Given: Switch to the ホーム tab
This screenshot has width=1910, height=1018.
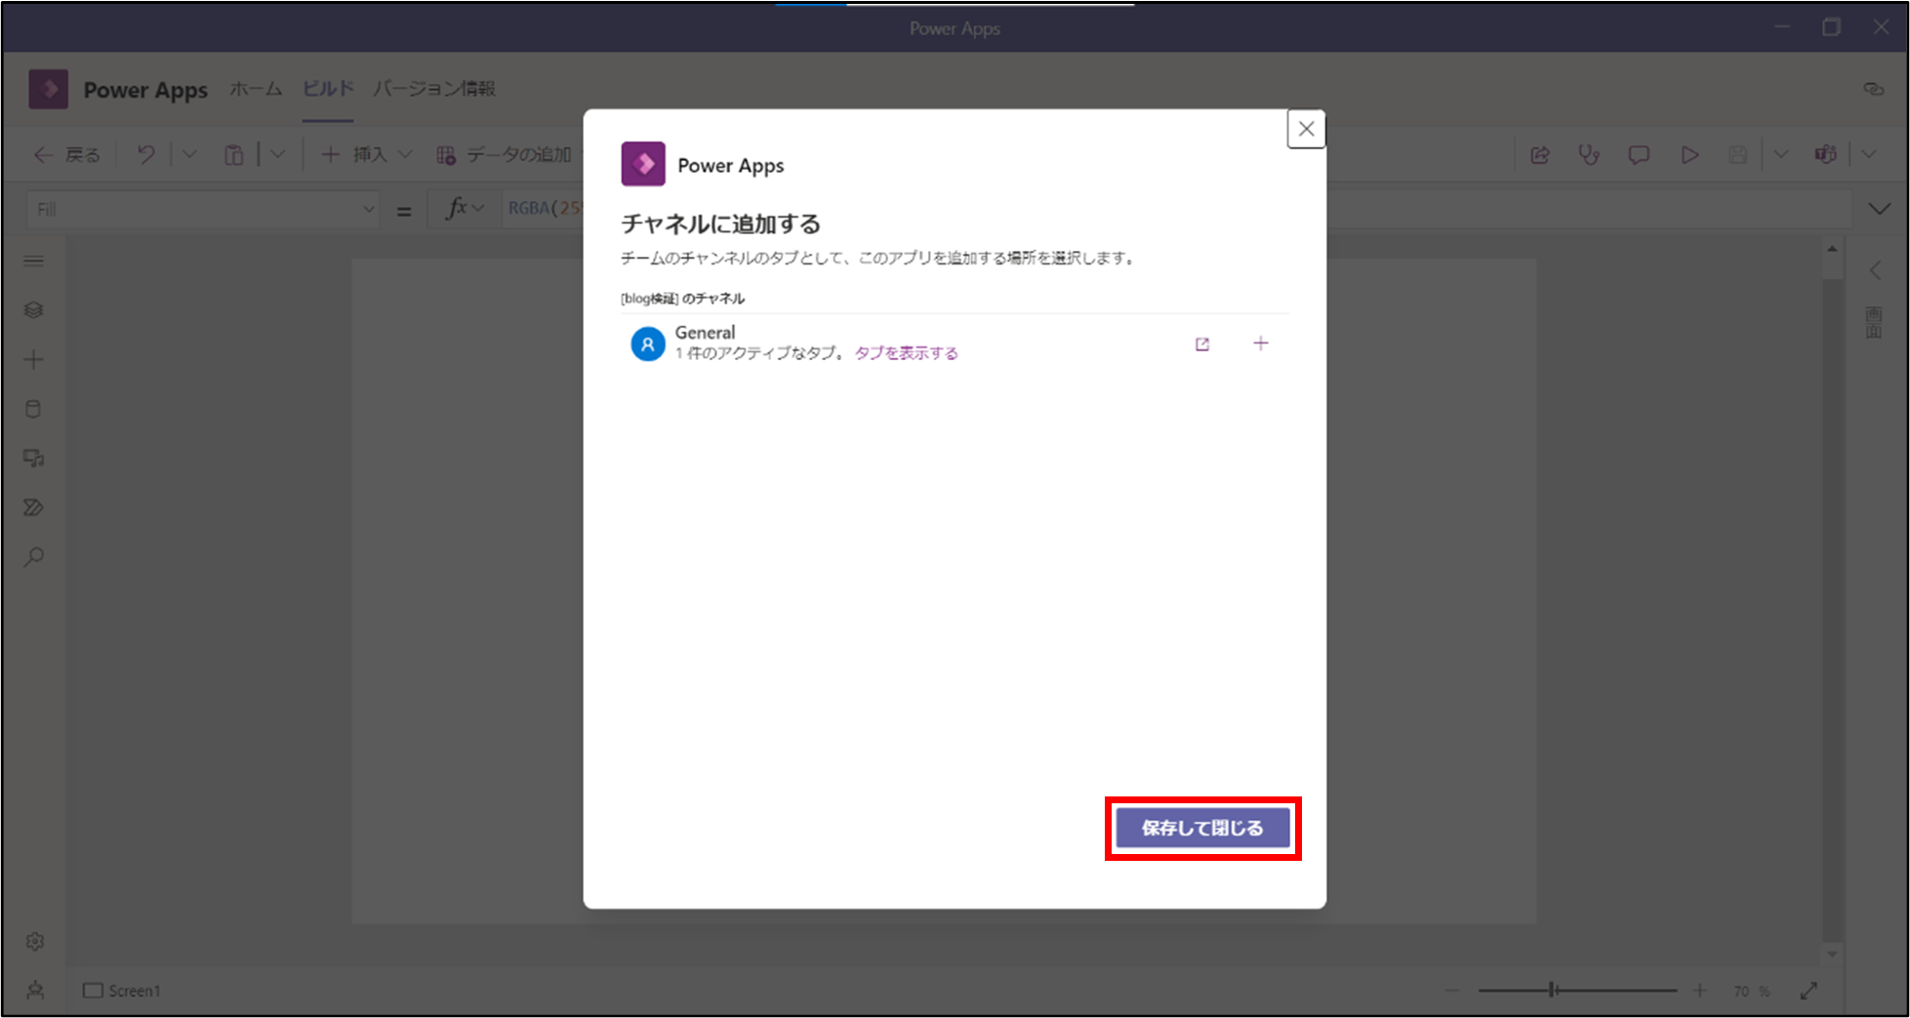Looking at the screenshot, I should pyautogui.click(x=256, y=89).
